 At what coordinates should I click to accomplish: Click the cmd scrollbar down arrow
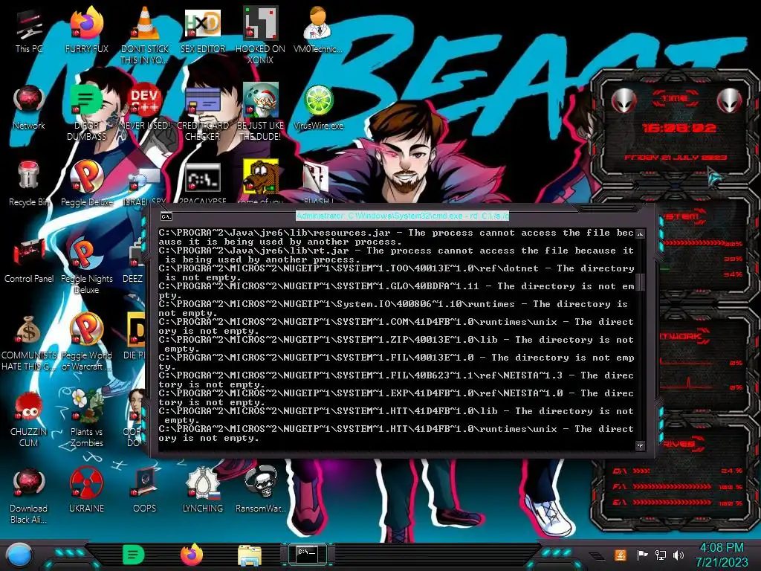(640, 445)
